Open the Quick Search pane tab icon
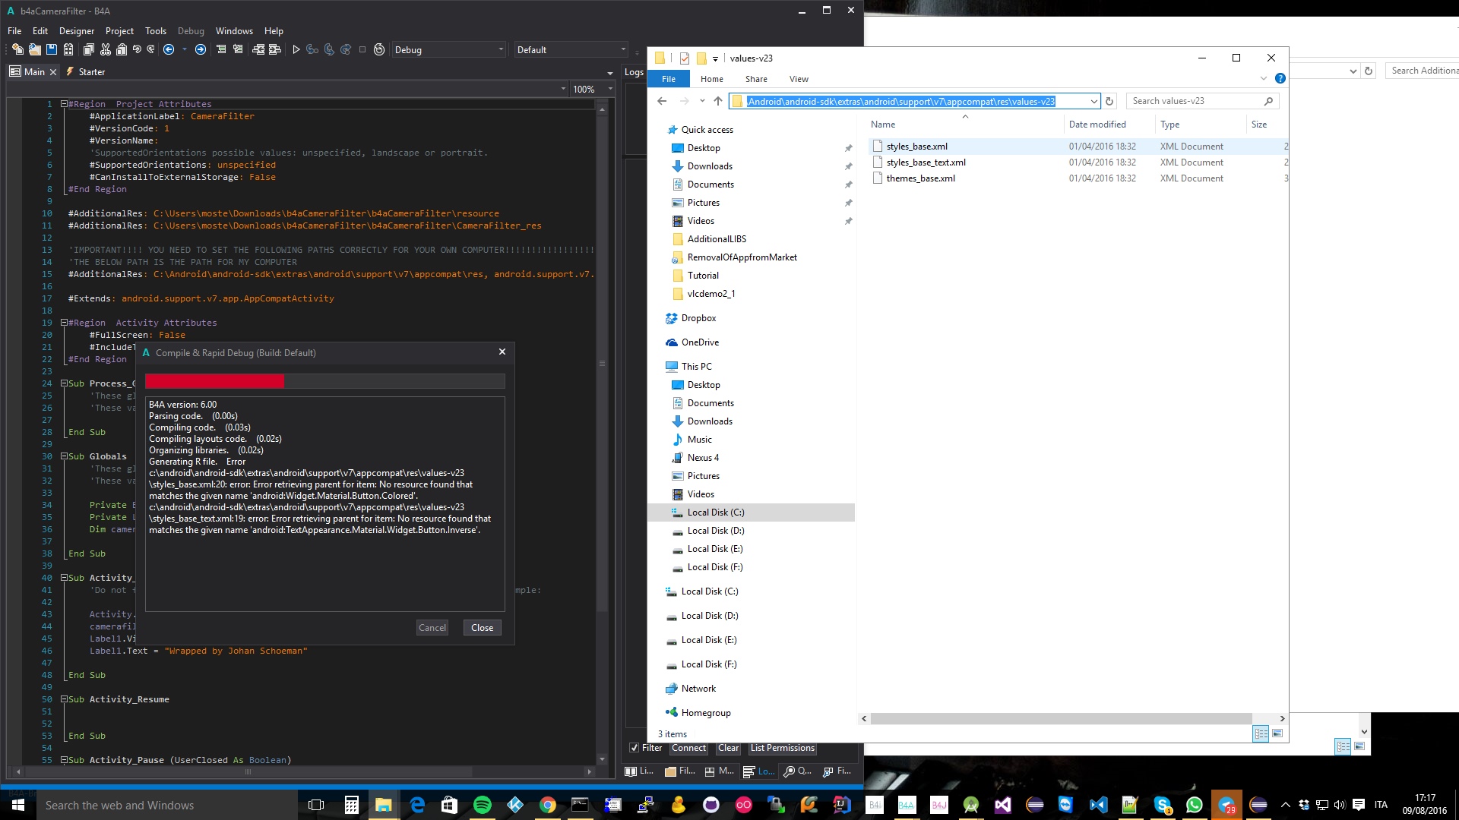1459x820 pixels. (790, 771)
